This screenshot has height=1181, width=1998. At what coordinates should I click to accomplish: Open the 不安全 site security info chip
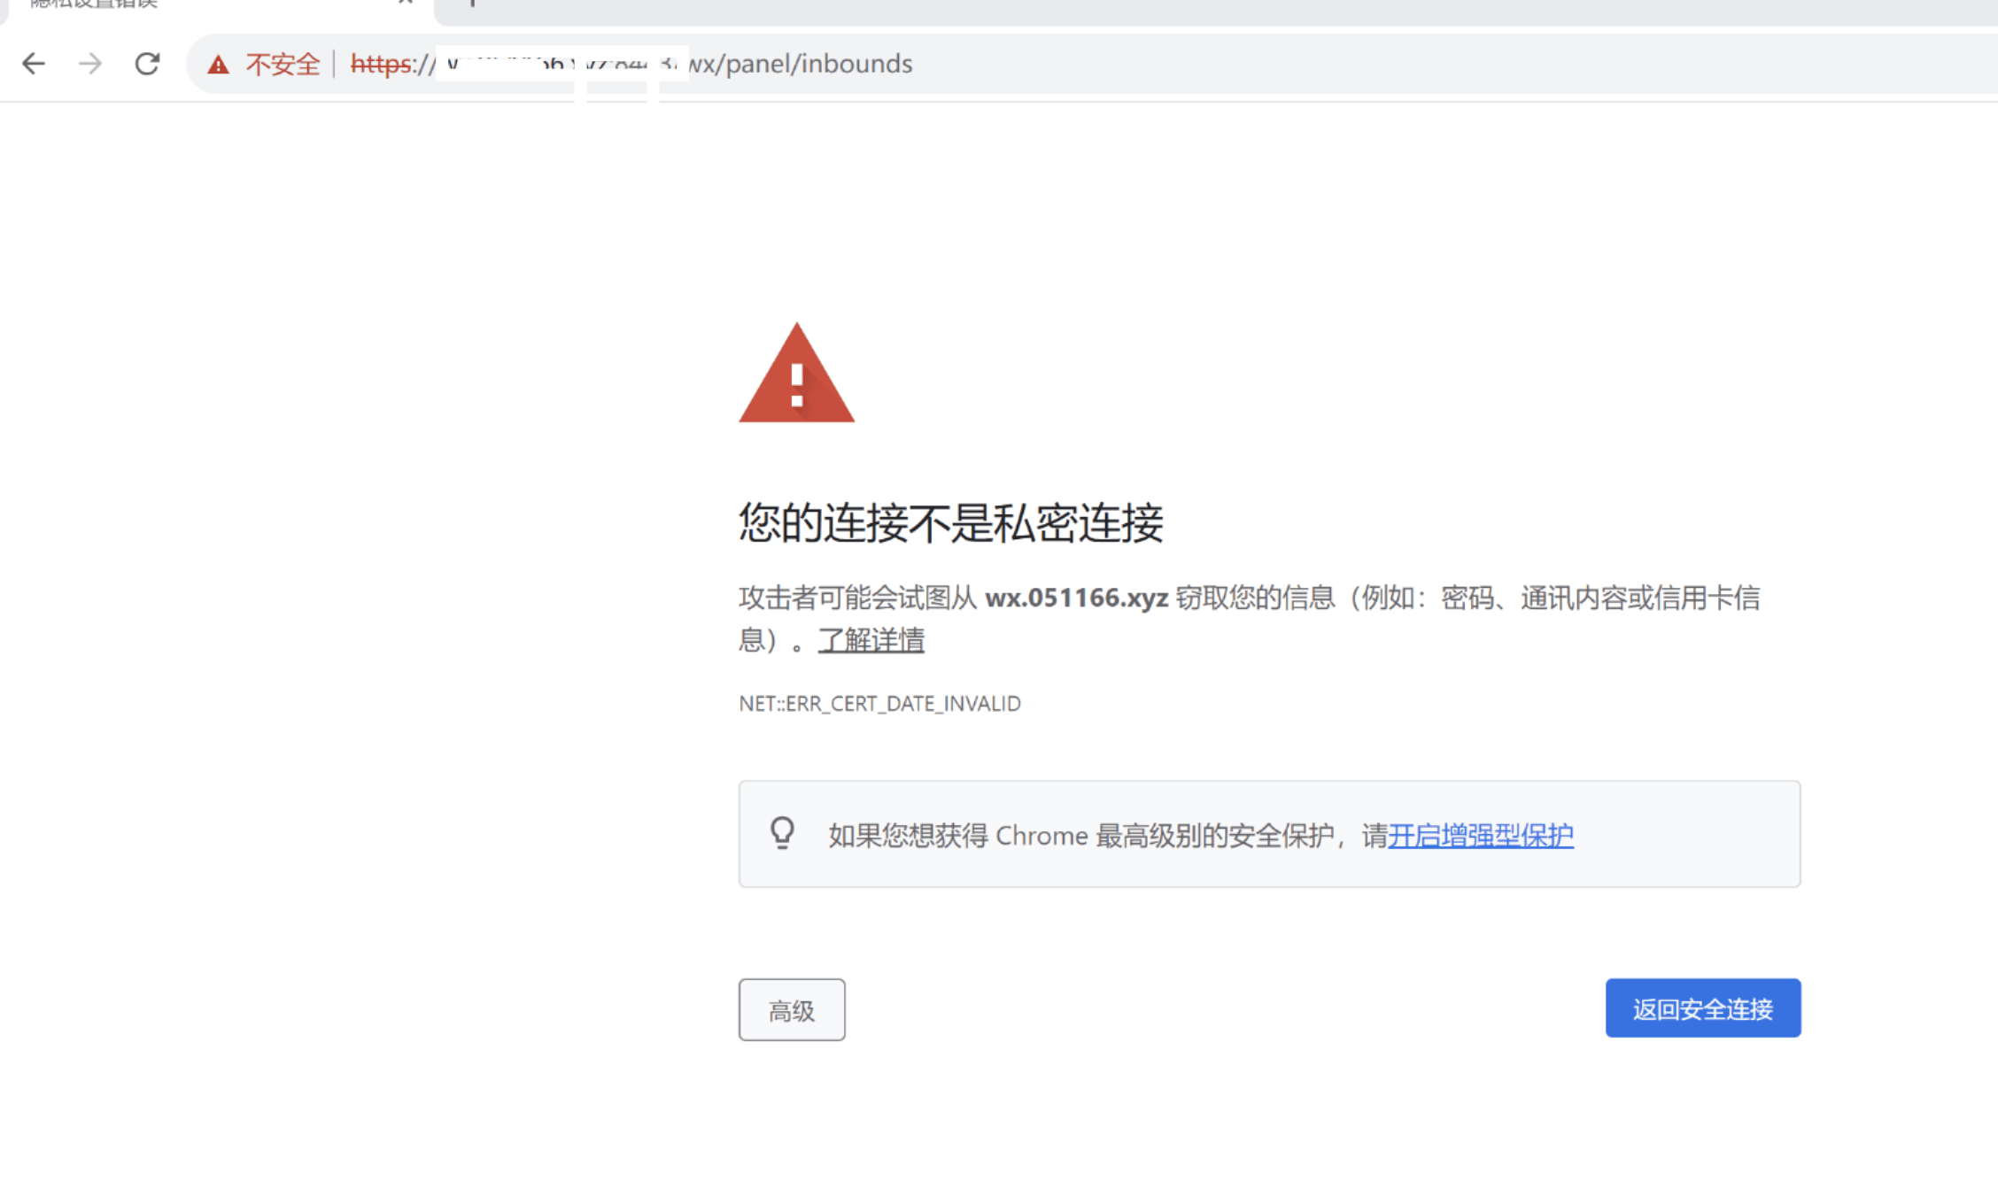(282, 64)
